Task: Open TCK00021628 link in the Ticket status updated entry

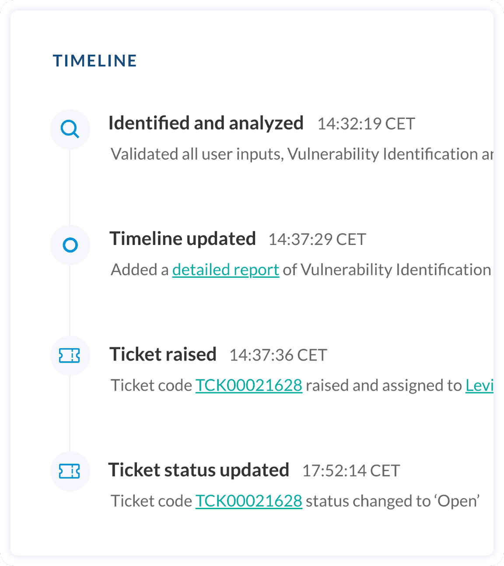Action: tap(248, 501)
